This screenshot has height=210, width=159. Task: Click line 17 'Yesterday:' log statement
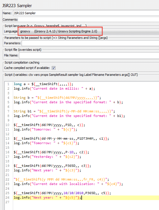pos(47,157)
